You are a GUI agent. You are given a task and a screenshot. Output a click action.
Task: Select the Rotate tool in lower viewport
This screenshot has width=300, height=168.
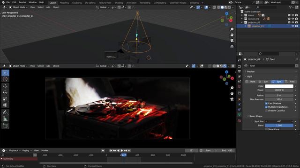pos(5,92)
